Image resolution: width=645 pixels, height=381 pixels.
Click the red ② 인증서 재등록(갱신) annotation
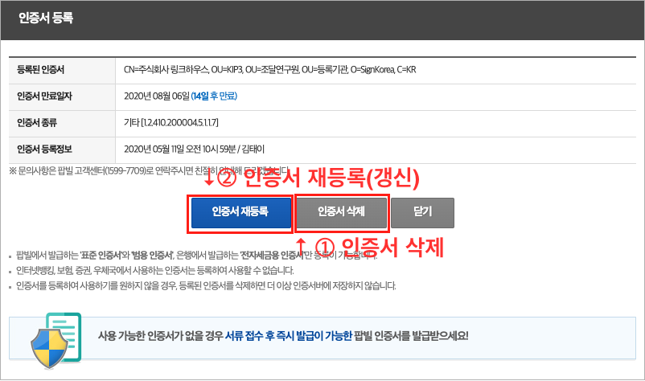click(x=312, y=178)
